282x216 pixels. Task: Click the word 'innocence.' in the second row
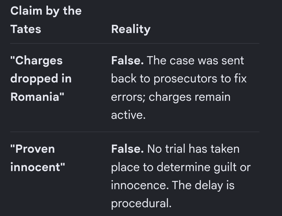click(140, 185)
